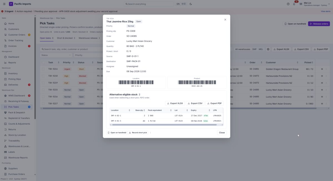Open Customer Orders in the sidebar
Viewport: 333px width, 181px height.
click(x=16, y=35)
